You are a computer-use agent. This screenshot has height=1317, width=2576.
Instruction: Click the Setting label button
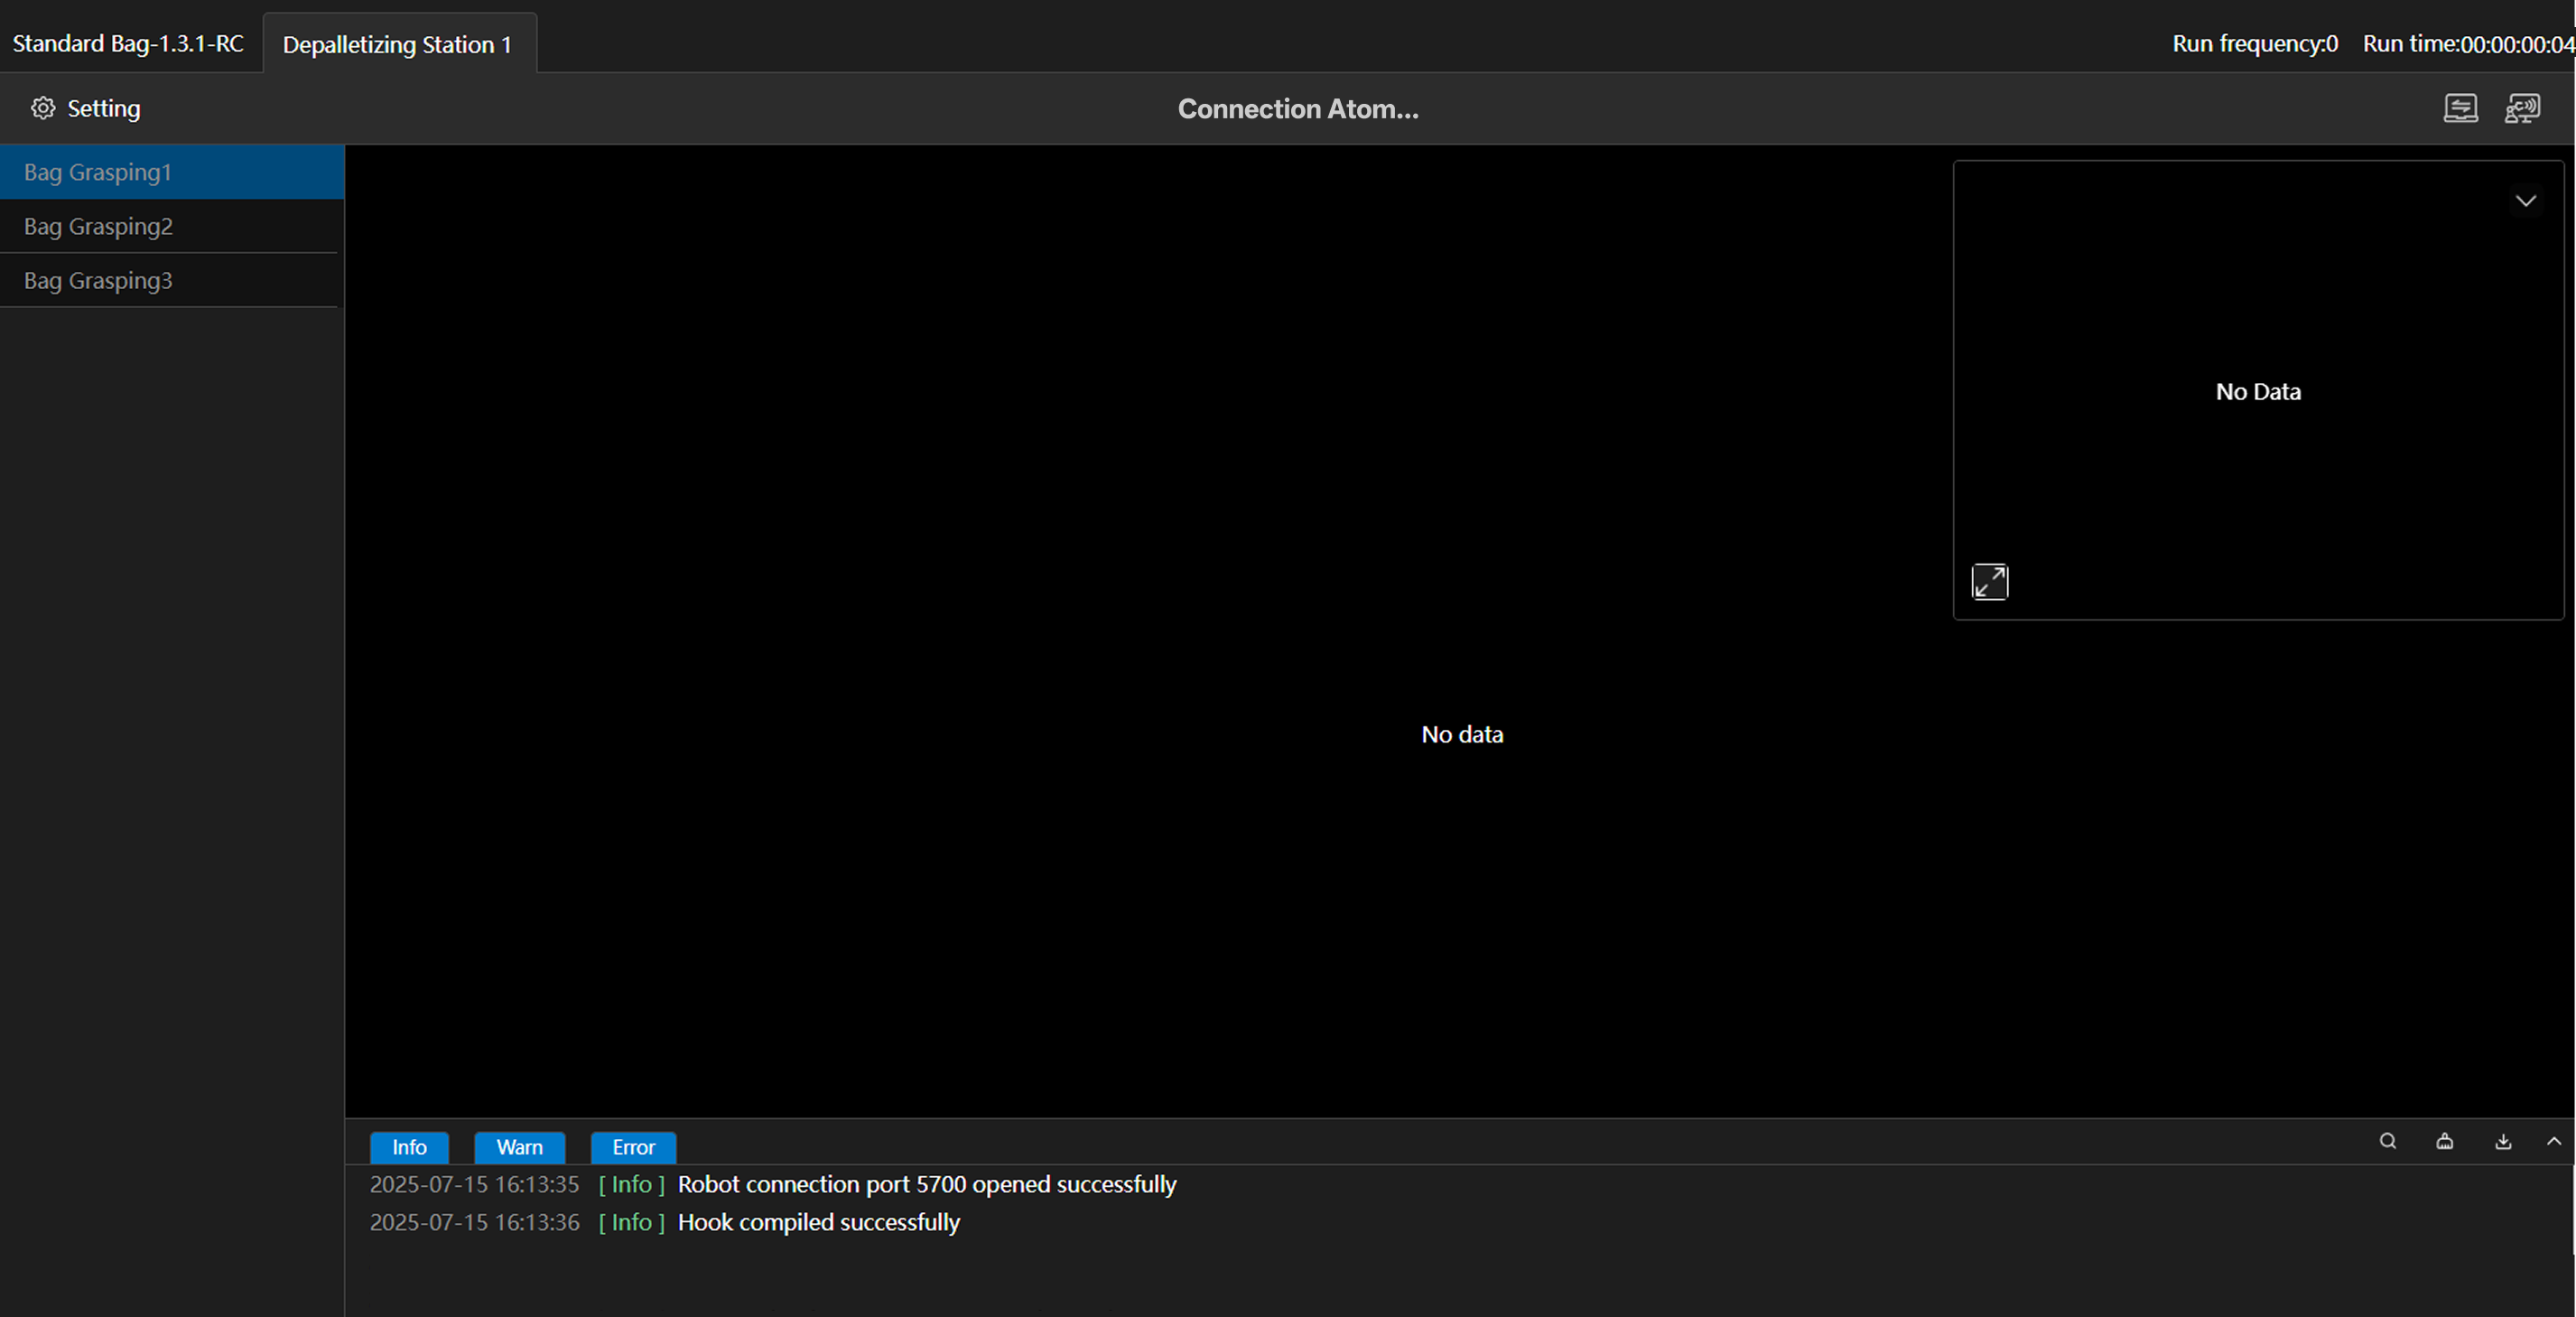click(x=103, y=108)
